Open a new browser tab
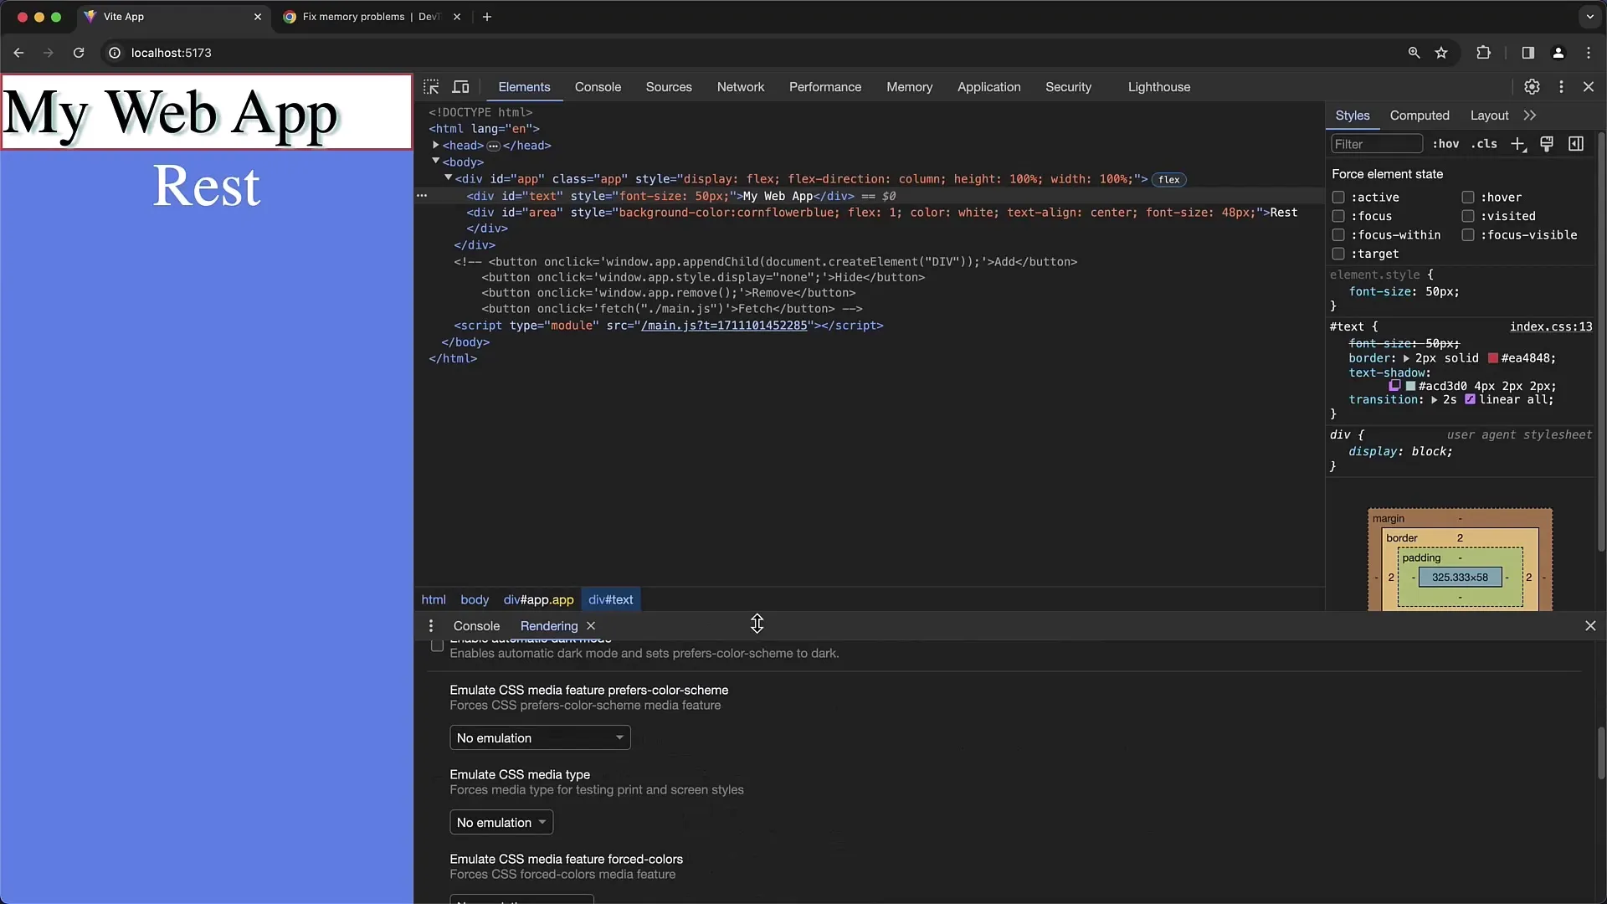1607x904 pixels. tap(487, 17)
